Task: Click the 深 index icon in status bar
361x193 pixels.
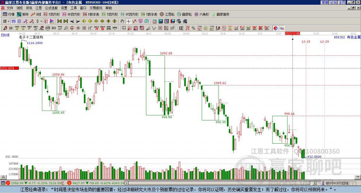Action: 69,183
